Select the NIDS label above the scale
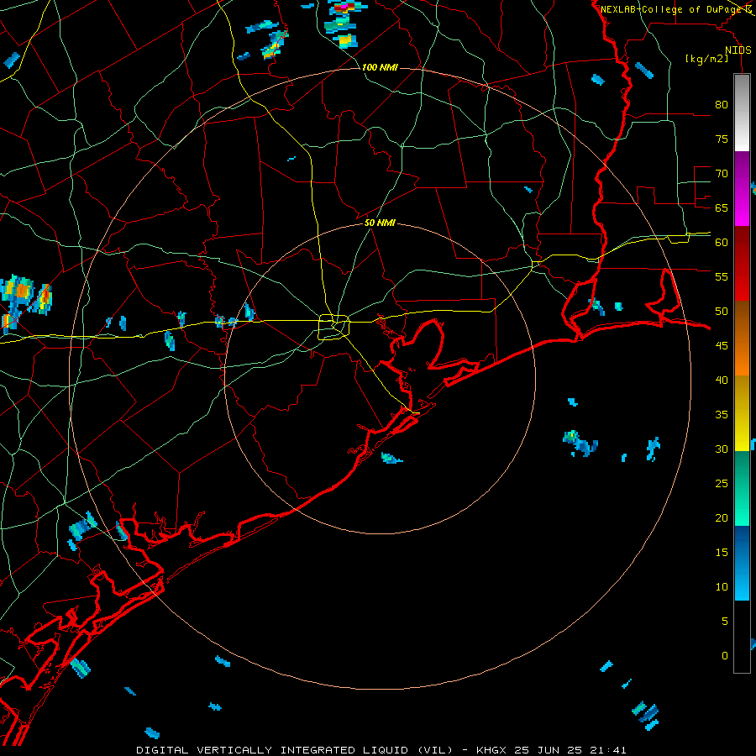Image resolution: width=756 pixels, height=756 pixels. pos(738,50)
